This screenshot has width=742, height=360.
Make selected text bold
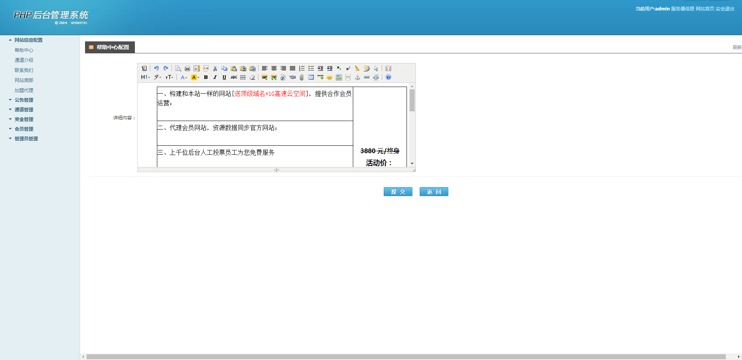point(206,77)
